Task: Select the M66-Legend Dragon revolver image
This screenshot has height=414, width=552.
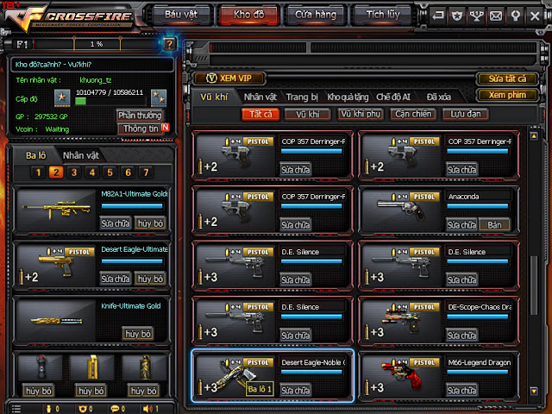Action: (401, 376)
